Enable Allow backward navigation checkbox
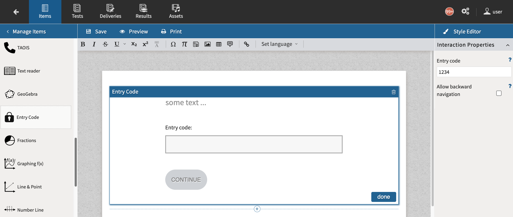The image size is (513, 217). click(499, 93)
